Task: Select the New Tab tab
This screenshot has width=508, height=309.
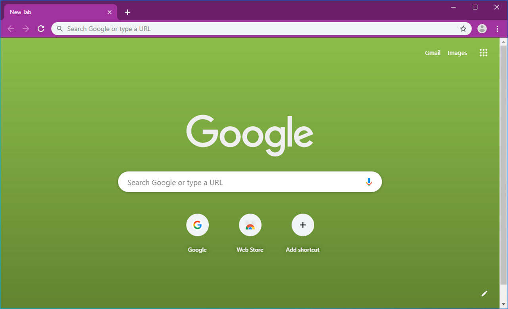Action: click(x=56, y=12)
